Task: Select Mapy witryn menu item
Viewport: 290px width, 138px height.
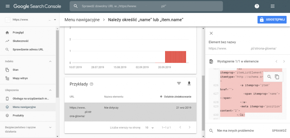Action: [20, 78]
